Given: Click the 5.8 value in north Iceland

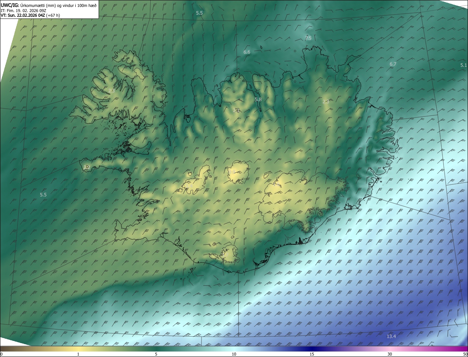Looking at the screenshot, I should coord(258,100).
